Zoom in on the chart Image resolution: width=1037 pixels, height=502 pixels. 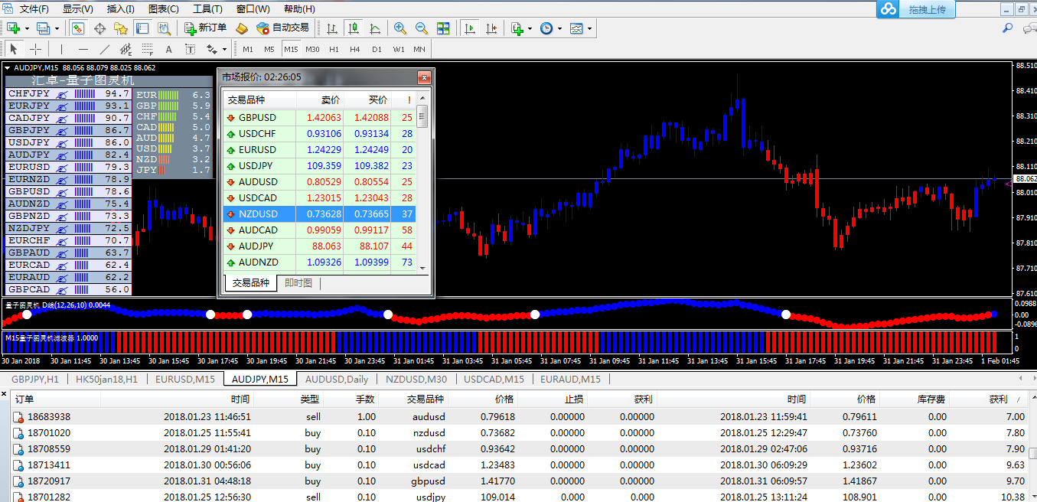[399, 28]
